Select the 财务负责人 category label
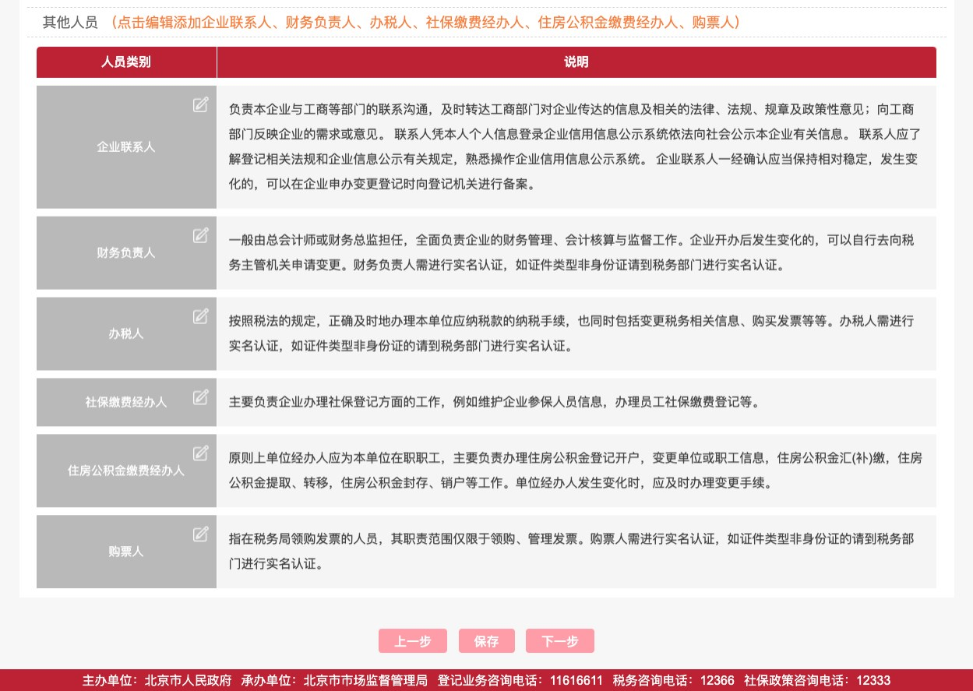Viewport: 973px width, 691px height. pos(126,252)
